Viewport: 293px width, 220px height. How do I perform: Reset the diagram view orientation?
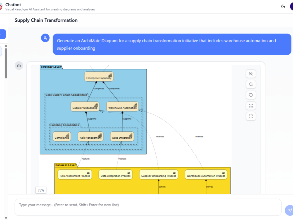[251, 95]
